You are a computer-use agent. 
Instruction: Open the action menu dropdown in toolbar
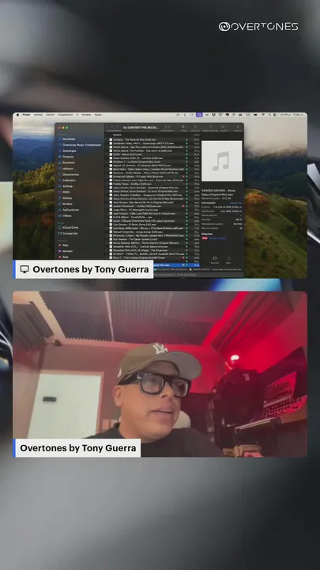click(x=224, y=127)
